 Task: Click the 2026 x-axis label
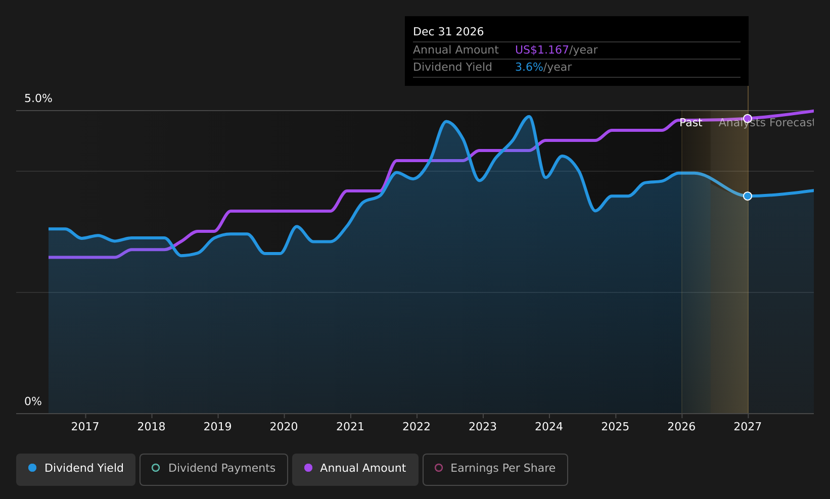(x=681, y=427)
